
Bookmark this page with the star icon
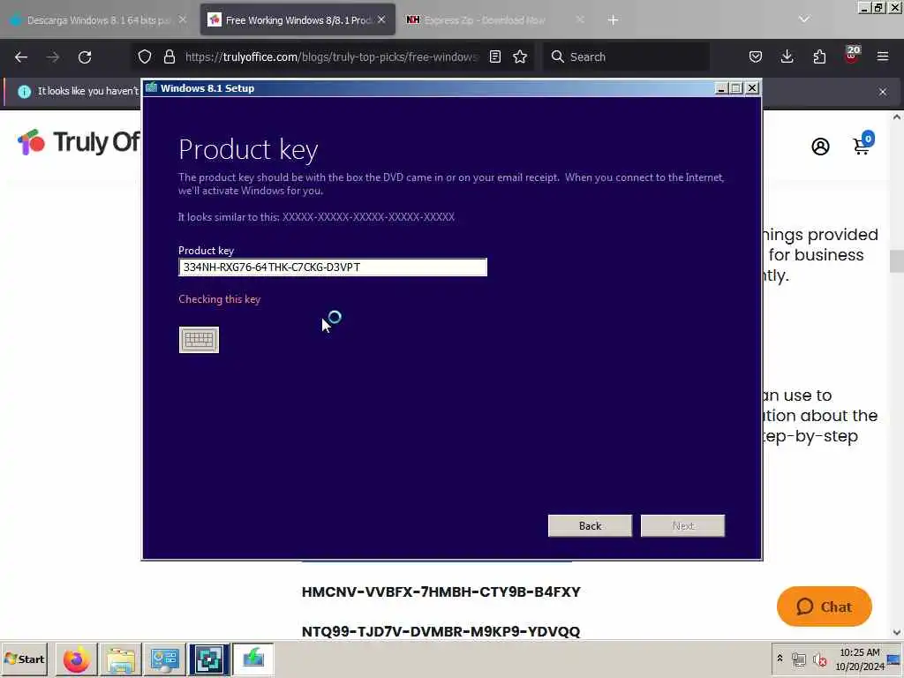[x=520, y=56]
